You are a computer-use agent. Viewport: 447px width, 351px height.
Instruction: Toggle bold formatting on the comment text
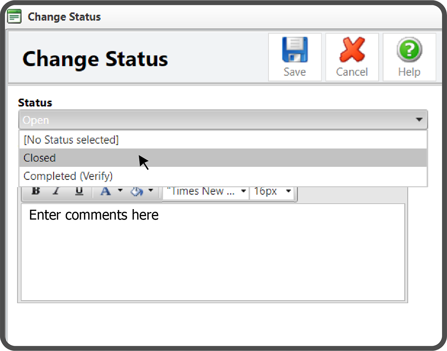[35, 191]
